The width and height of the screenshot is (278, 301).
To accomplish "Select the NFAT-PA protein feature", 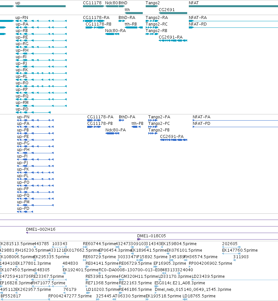I will click(x=236, y=120).
